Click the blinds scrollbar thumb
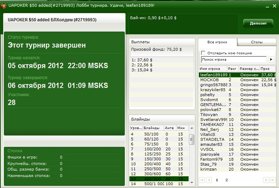Screen dimensions: 279x188 click(x=192, y=139)
